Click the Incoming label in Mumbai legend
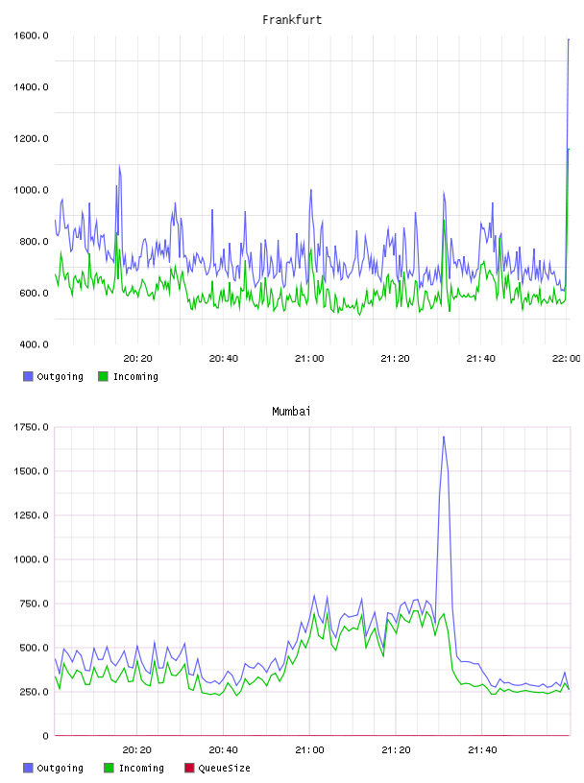 [x=141, y=768]
